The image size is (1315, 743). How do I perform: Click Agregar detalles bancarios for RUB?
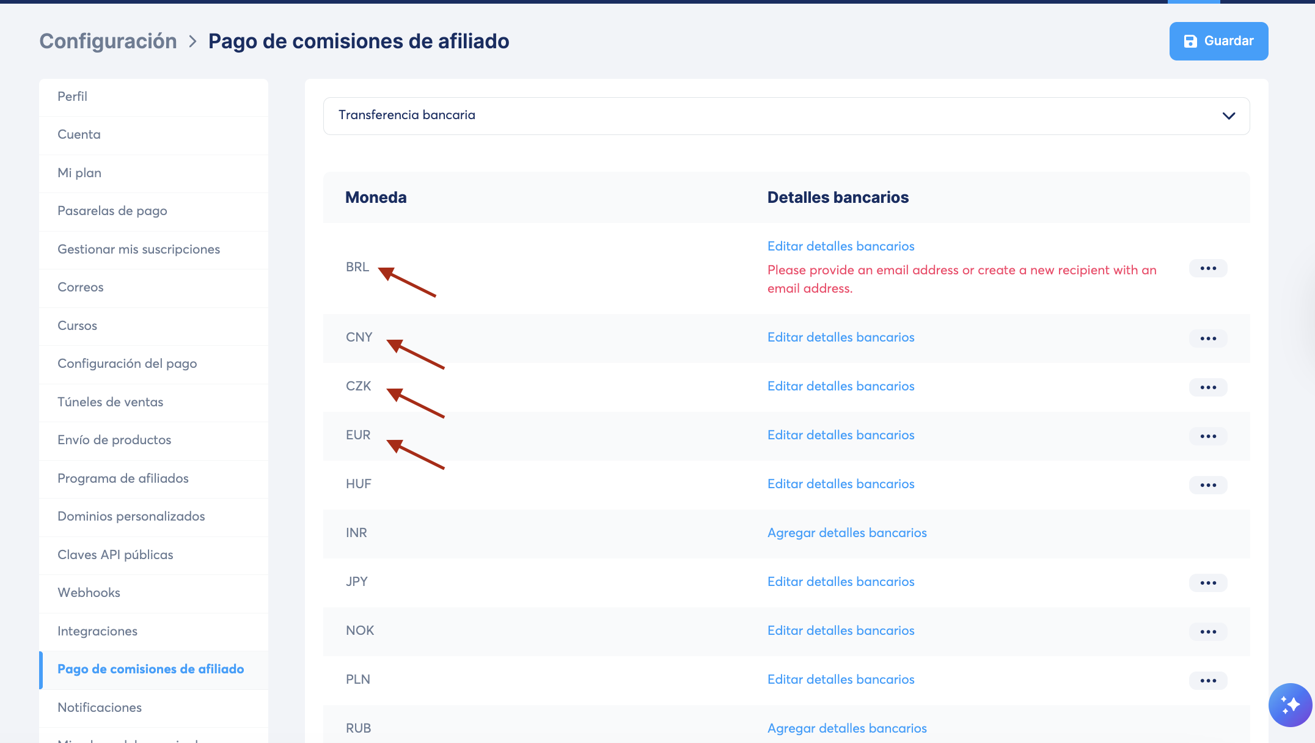click(847, 728)
